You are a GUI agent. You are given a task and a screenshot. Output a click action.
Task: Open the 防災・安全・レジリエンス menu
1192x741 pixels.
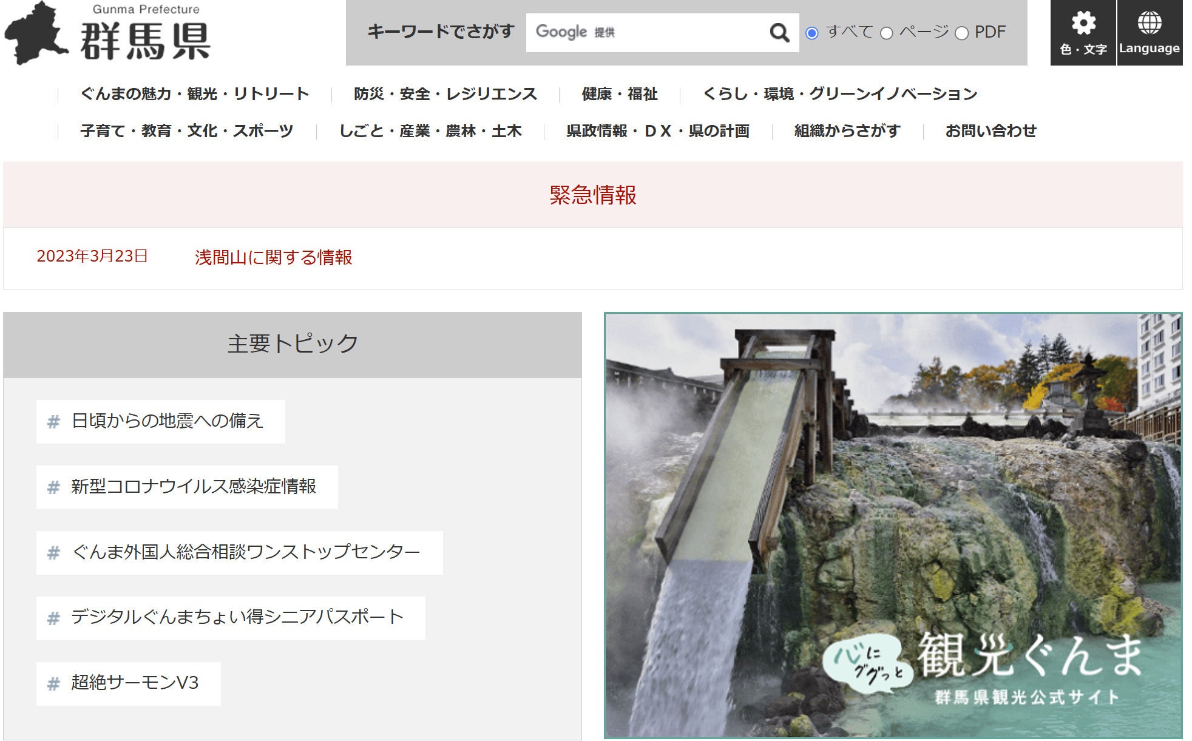(445, 94)
